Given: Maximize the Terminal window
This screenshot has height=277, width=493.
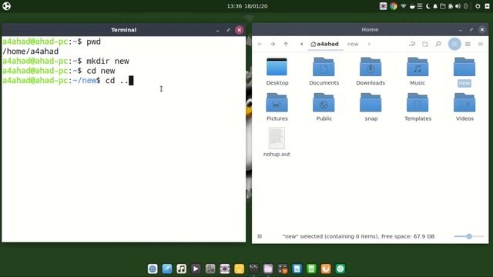Looking at the screenshot, I should 228,30.
